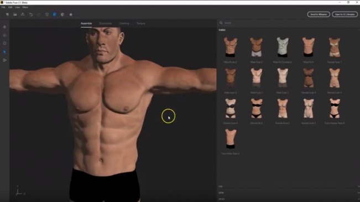The height and width of the screenshot is (202, 360).
Task: Click the undo arrow in the toolbar
Action: point(31,14)
